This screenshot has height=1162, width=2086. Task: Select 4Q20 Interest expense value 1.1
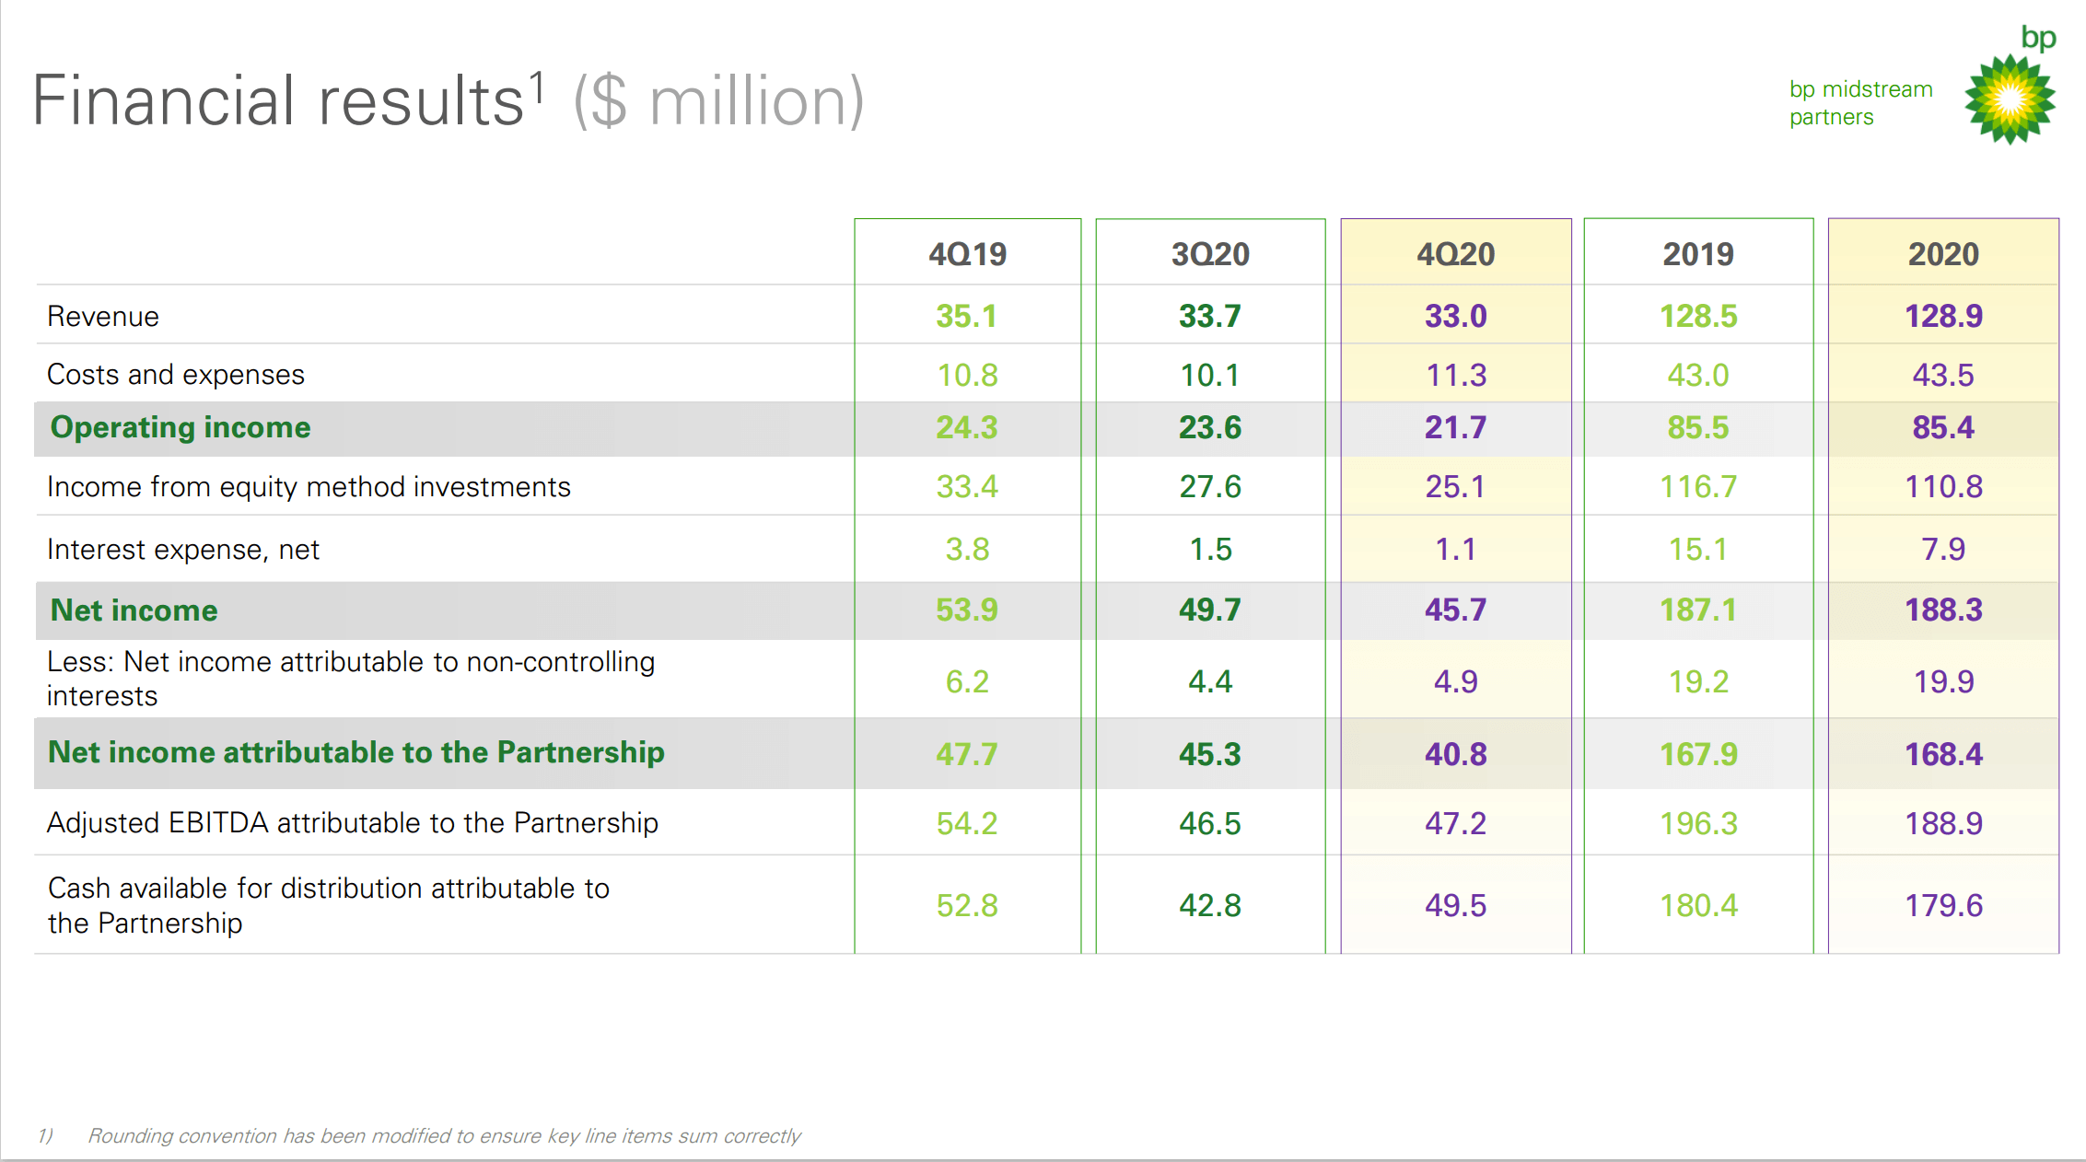tap(1455, 550)
